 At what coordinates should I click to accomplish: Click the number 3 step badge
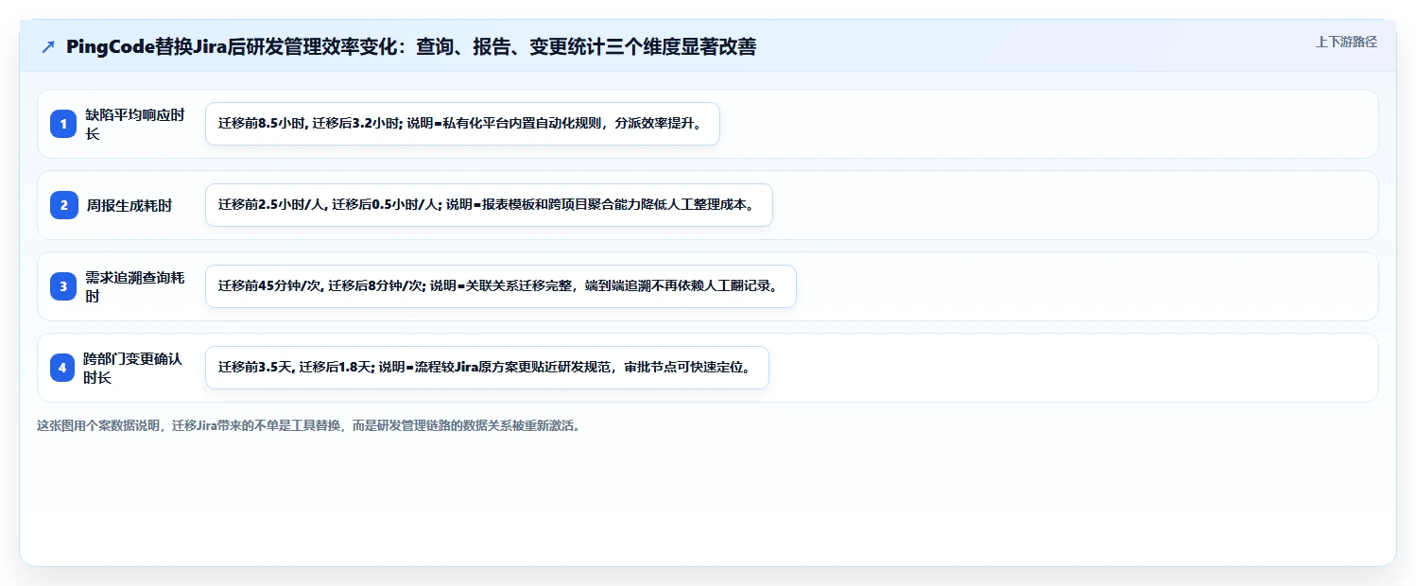tap(63, 286)
